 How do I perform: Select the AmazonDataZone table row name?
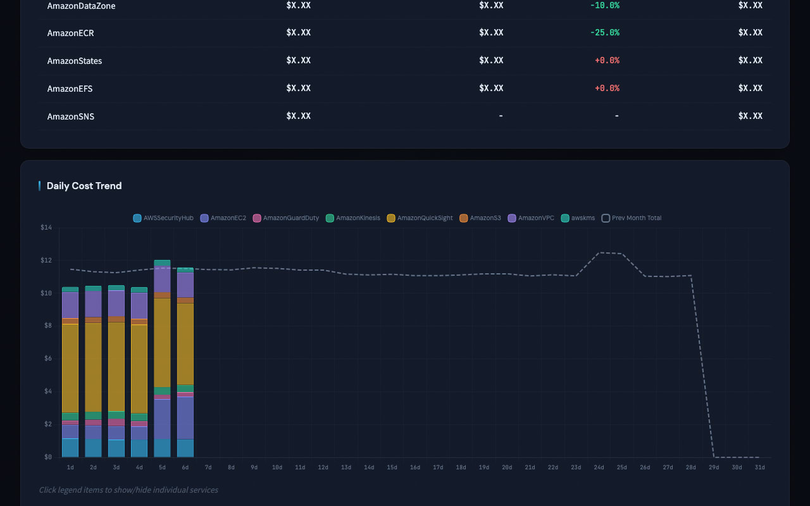(x=81, y=6)
